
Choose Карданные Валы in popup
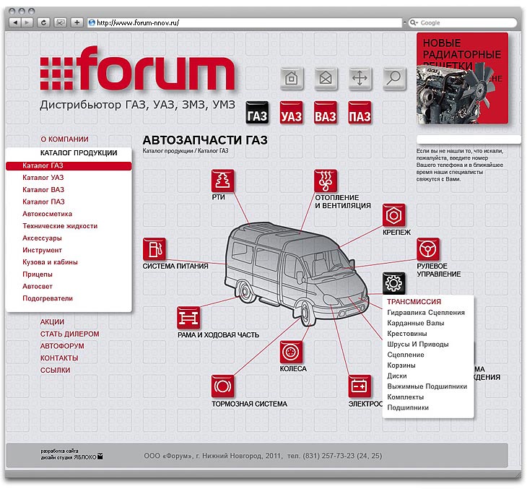coord(415,323)
